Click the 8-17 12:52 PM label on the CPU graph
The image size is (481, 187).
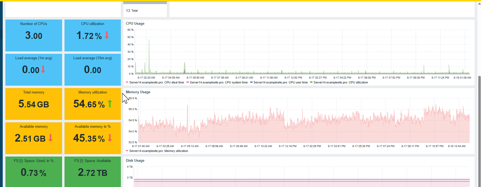click(x=293, y=77)
